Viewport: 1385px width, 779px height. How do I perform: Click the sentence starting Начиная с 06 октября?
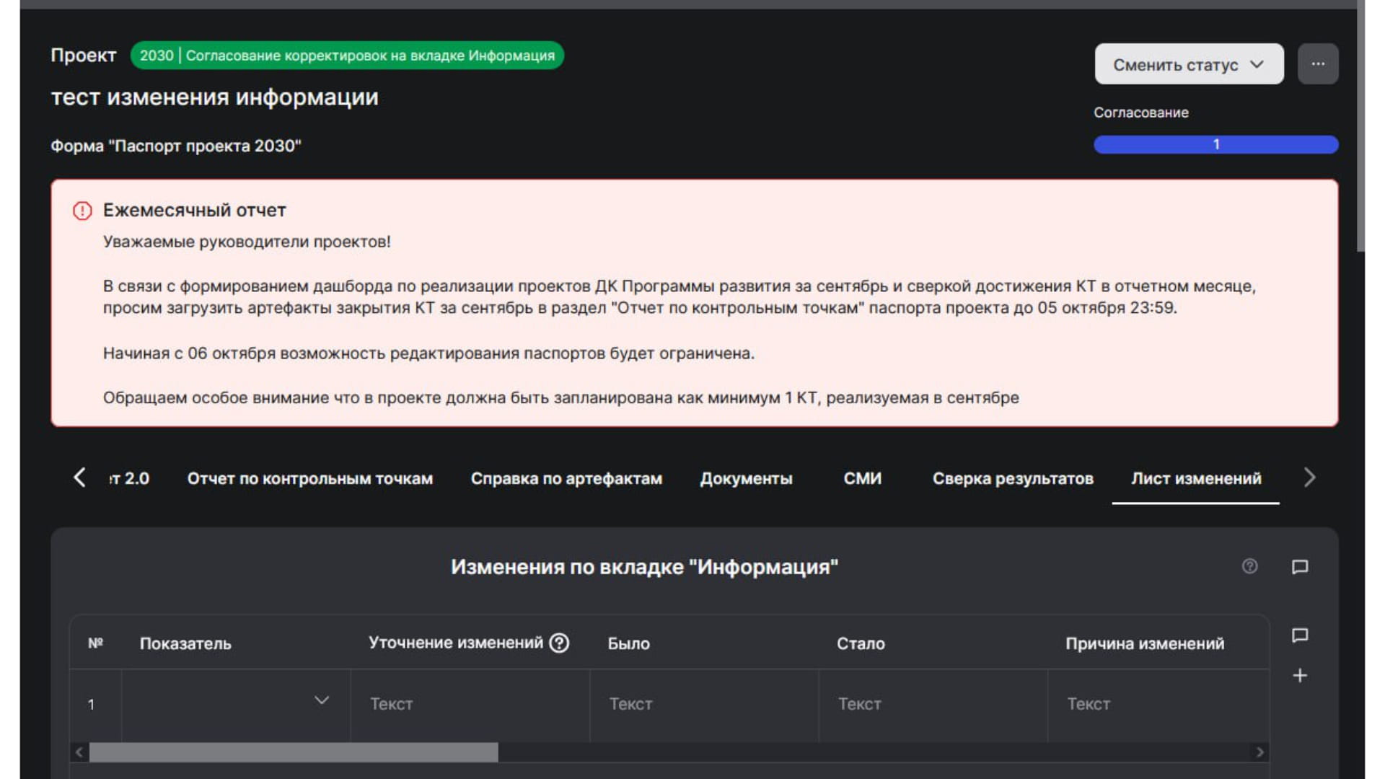tap(428, 353)
